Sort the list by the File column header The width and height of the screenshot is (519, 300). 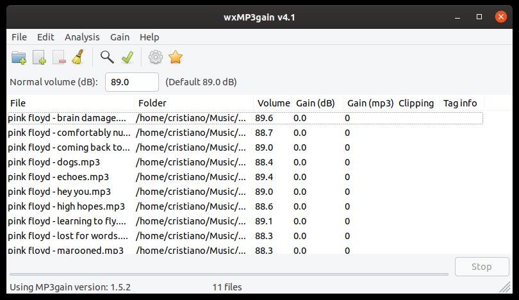click(70, 103)
